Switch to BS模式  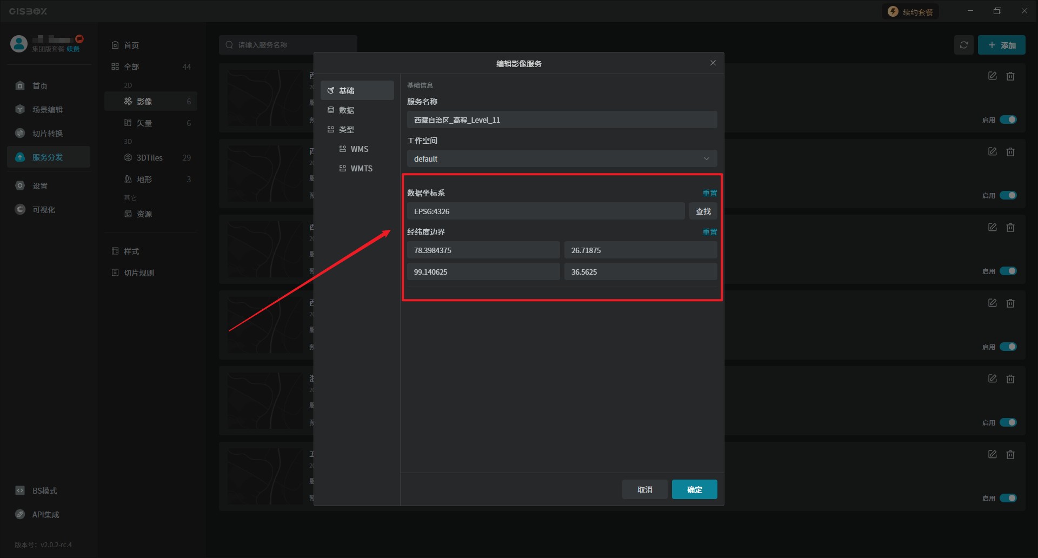point(44,491)
